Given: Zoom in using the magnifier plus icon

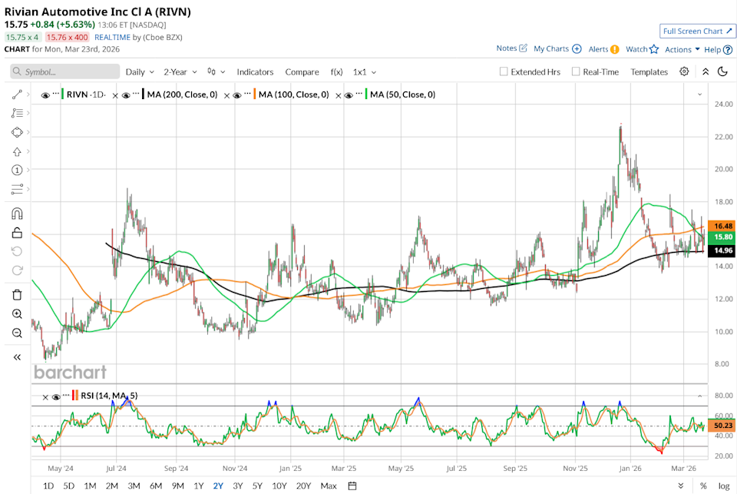Looking at the screenshot, I should tap(17, 313).
